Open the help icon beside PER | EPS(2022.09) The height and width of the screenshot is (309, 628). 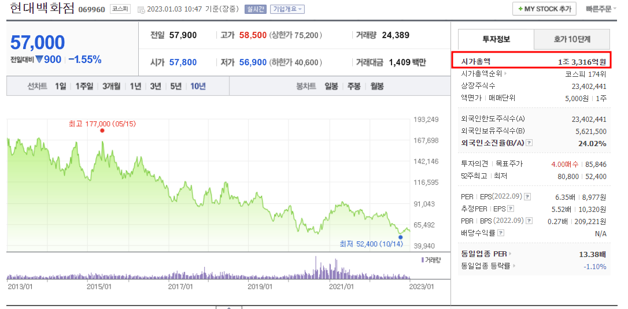coord(528,196)
